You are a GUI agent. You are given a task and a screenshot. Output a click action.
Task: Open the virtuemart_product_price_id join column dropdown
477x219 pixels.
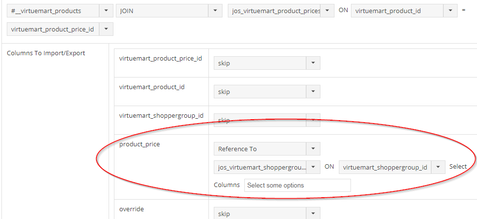click(60, 29)
